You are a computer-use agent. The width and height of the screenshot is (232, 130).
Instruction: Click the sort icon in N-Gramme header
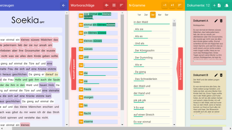click(179, 5)
